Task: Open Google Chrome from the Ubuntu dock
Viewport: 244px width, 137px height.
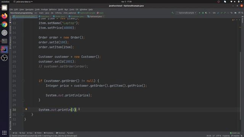Action: pos(4,24)
